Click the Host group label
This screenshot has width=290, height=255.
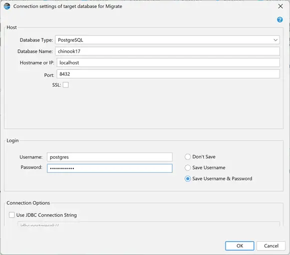[x=11, y=27]
